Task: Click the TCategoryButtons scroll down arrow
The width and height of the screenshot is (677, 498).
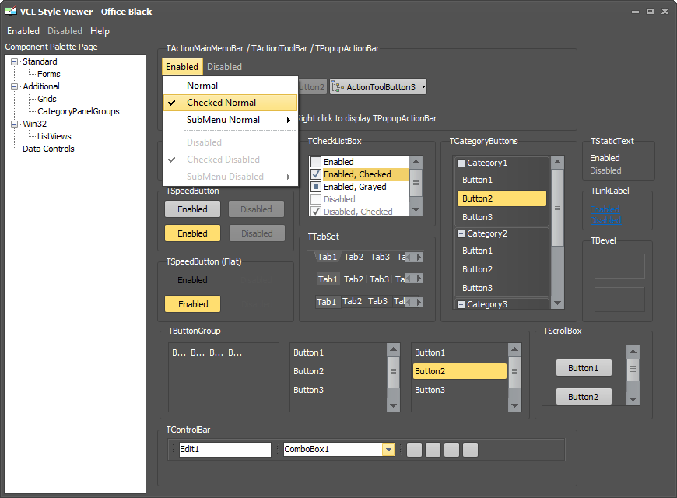Action: click(557, 303)
